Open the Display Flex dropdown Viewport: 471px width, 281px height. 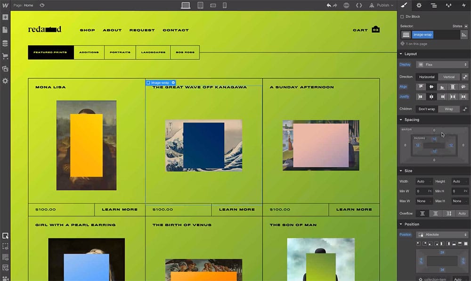[x=442, y=65]
